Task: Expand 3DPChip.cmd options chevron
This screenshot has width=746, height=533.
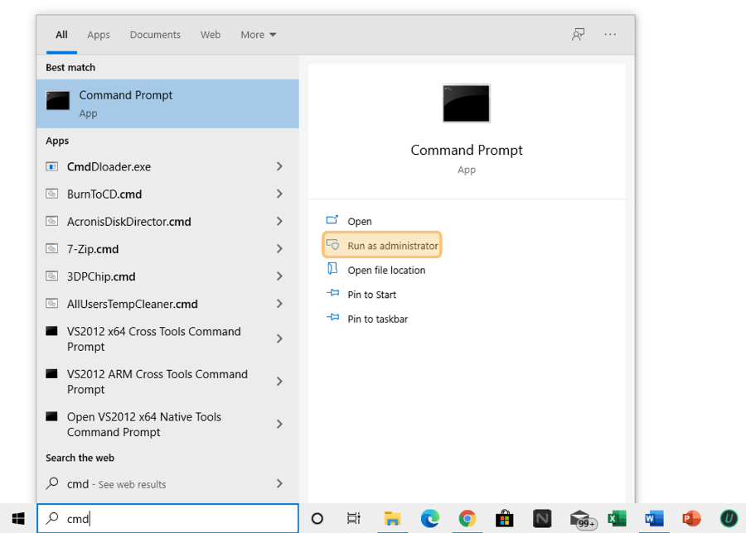Action: (x=280, y=276)
